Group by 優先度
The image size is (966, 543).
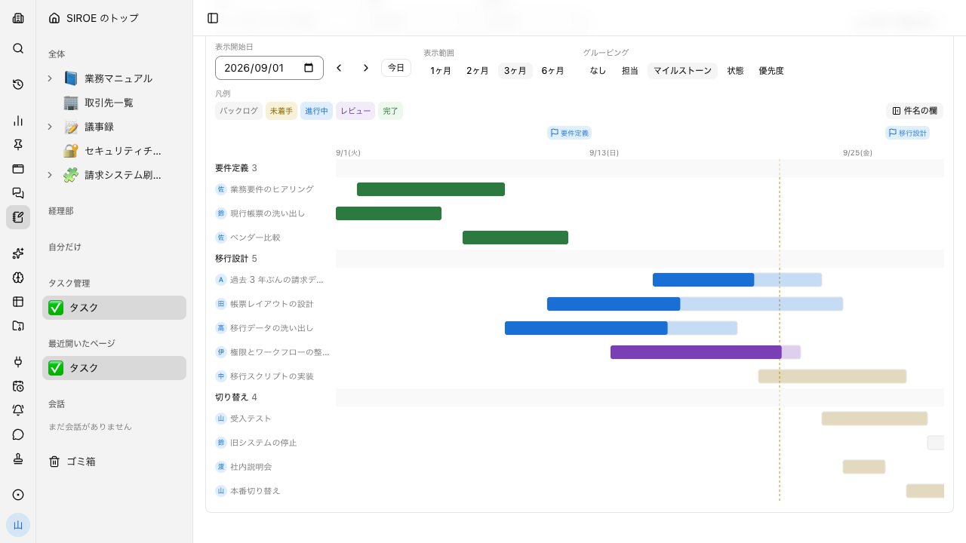pyautogui.click(x=771, y=71)
